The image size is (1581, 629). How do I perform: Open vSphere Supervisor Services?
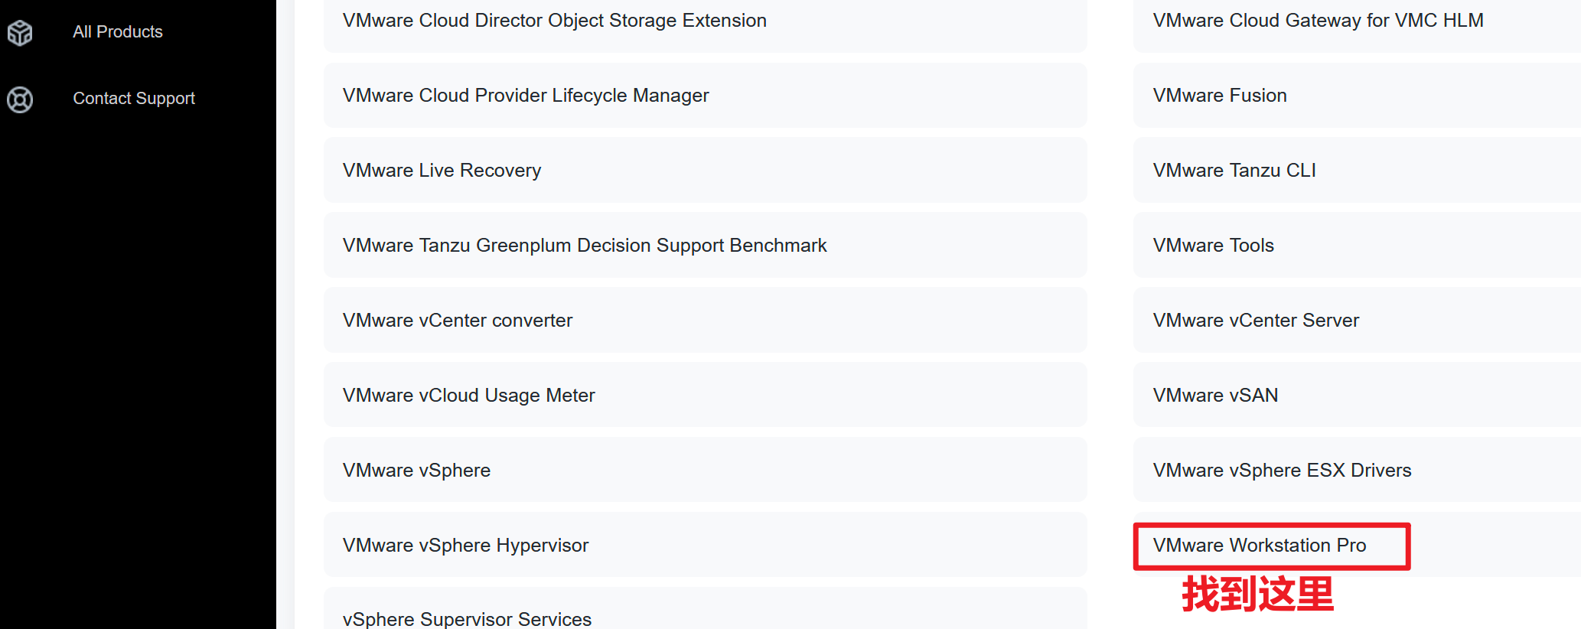click(x=467, y=618)
